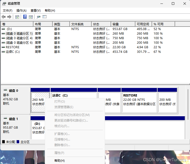Image resolution: width=190 pixels, height=164 pixels.
Task: Minimize the 磁盘管理 window
Action: 161,4
